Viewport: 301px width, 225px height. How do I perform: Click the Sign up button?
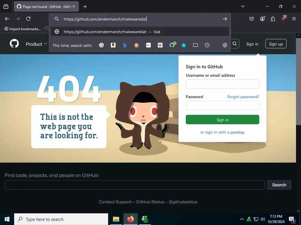276,44
